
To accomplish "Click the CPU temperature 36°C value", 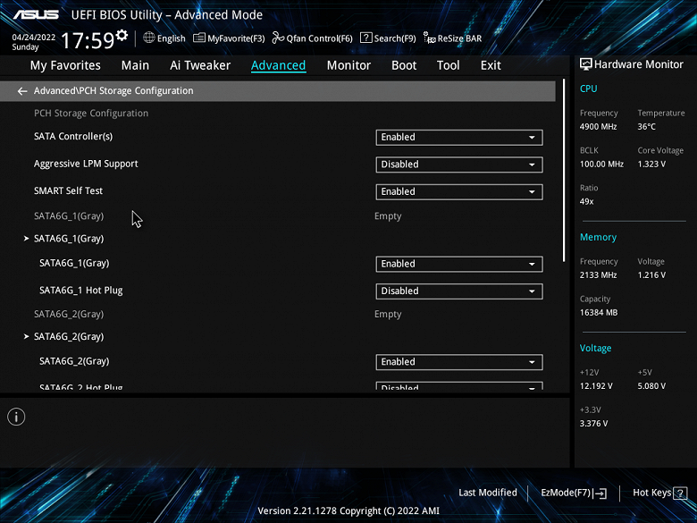I will [x=647, y=127].
